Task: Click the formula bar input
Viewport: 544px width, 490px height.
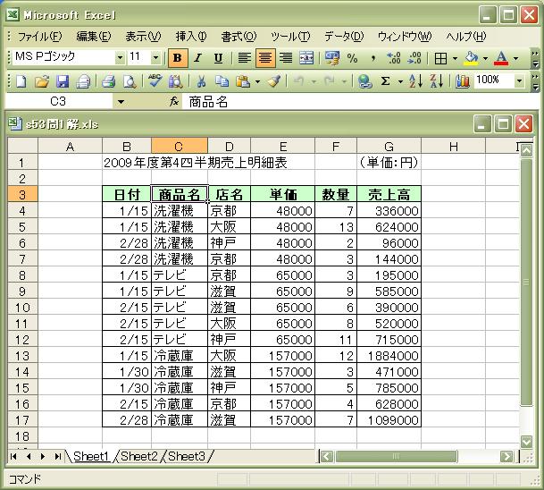Action: [359, 102]
